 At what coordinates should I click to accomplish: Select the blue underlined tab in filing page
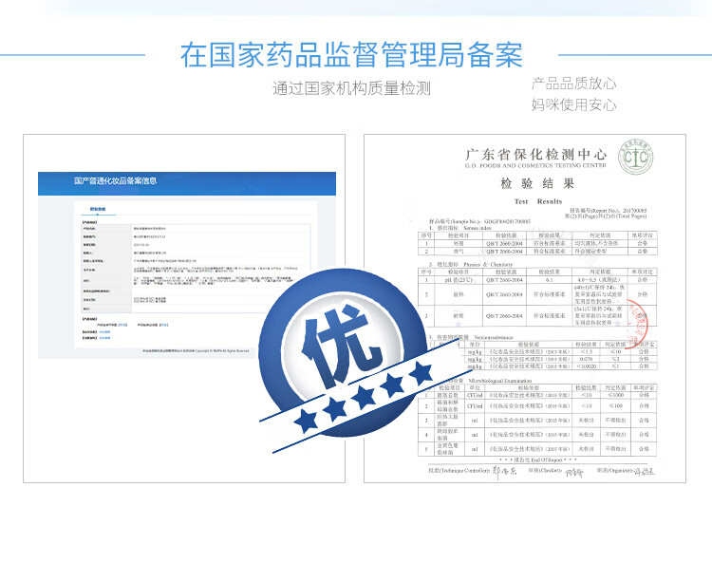(x=98, y=210)
